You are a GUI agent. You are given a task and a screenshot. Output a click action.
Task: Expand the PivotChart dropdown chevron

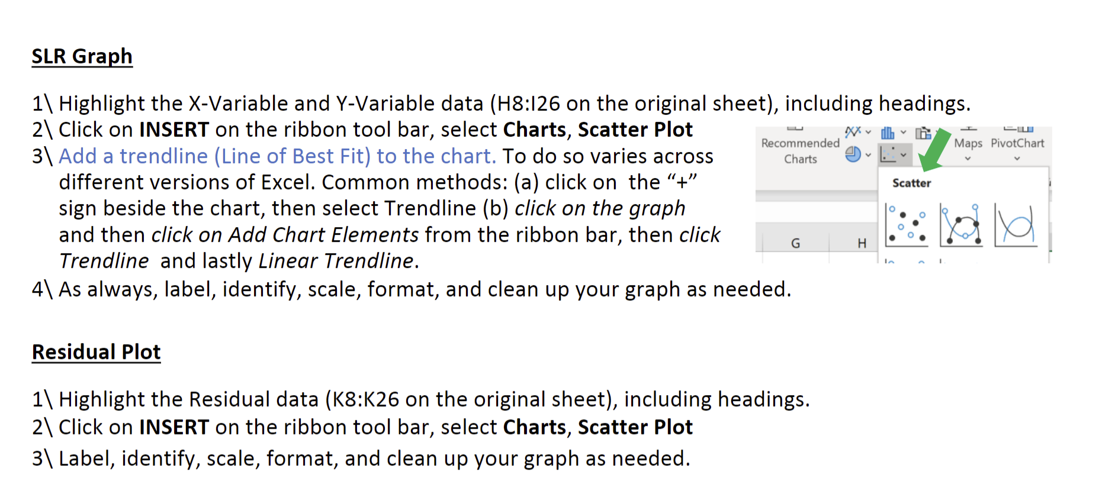1017,158
